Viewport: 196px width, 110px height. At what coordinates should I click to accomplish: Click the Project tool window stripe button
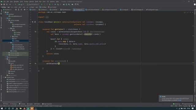1,12
